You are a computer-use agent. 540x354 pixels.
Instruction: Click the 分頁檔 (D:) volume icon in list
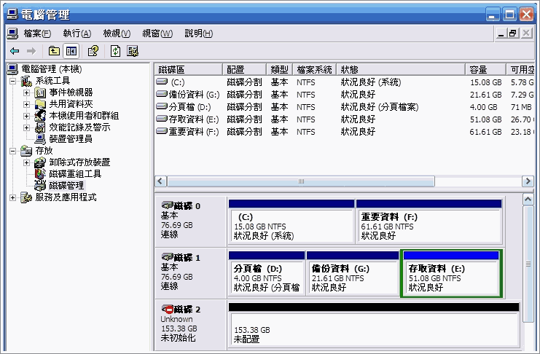click(162, 107)
